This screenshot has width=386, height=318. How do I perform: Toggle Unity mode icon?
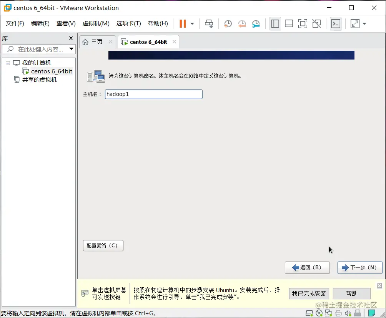[x=316, y=23]
